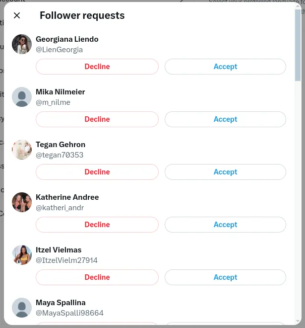This screenshot has width=305, height=328.
Task: Decline Mika Nilmeier's follow request
Action: click(x=97, y=119)
